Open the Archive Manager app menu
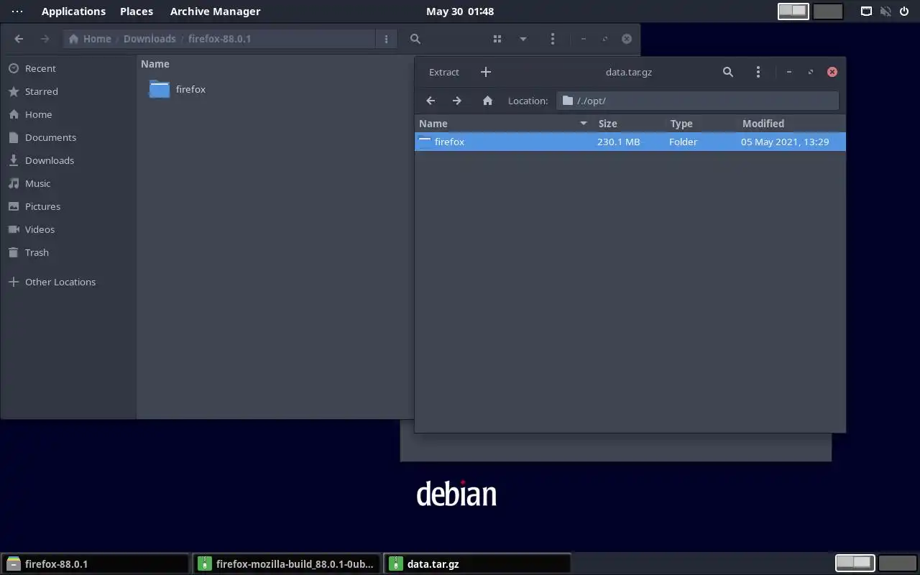The height and width of the screenshot is (575, 920). pos(215,11)
